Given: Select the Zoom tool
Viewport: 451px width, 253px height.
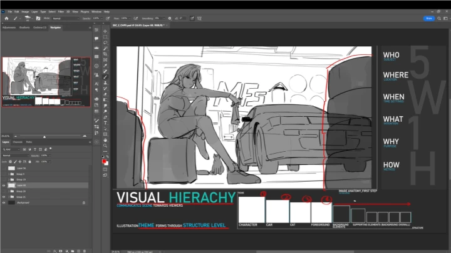Looking at the screenshot, I should [x=105, y=146].
